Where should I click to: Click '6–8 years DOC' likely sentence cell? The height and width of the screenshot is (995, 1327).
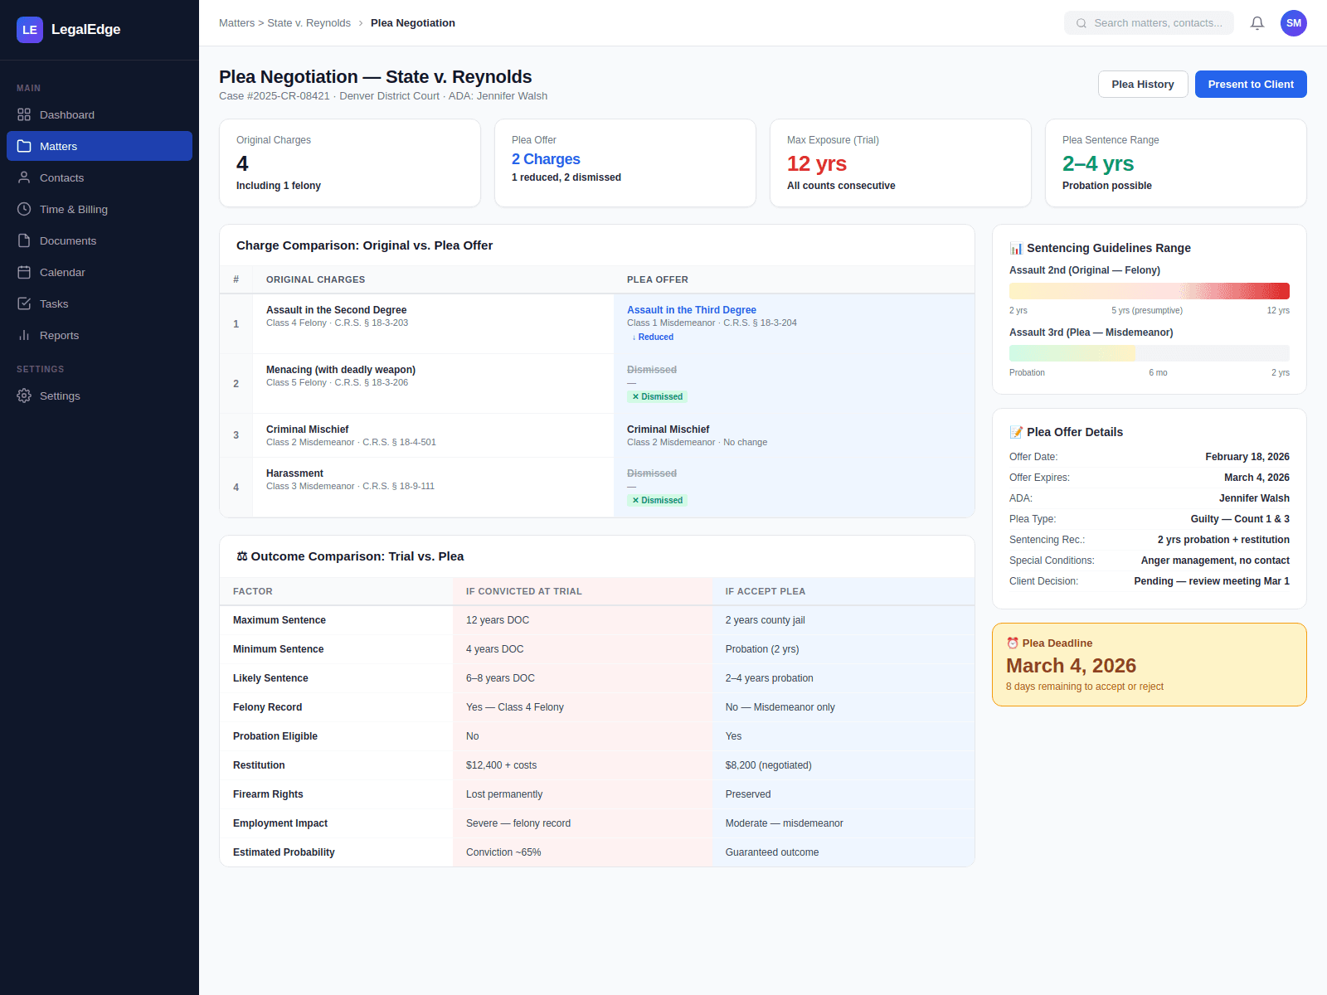click(582, 678)
